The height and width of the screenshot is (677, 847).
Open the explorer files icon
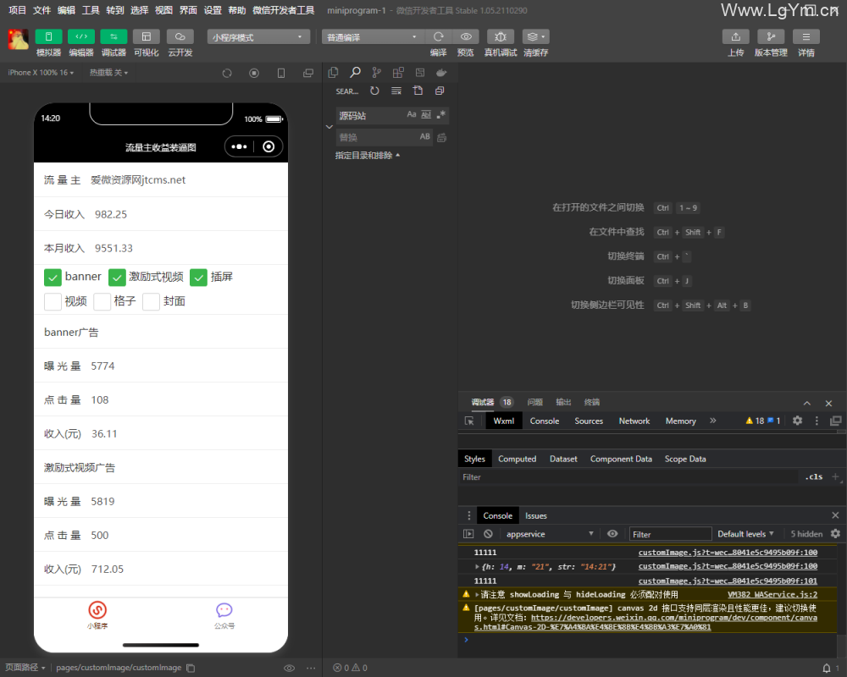(x=333, y=72)
